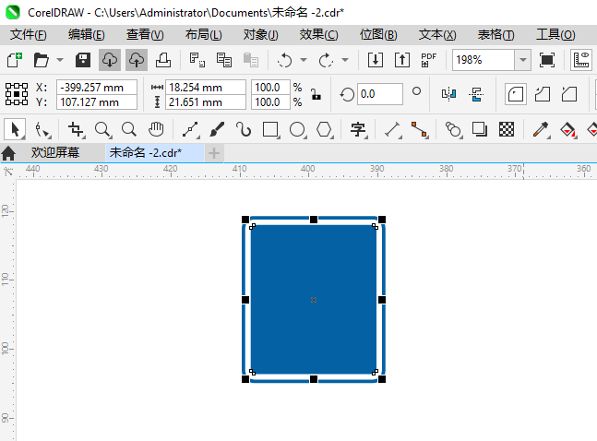
Task: Select the Blend effects tool
Action: tap(453, 129)
